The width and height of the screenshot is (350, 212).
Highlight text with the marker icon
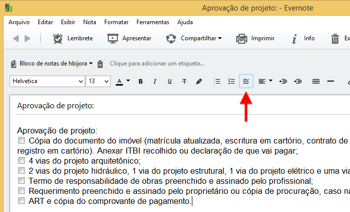(199, 82)
